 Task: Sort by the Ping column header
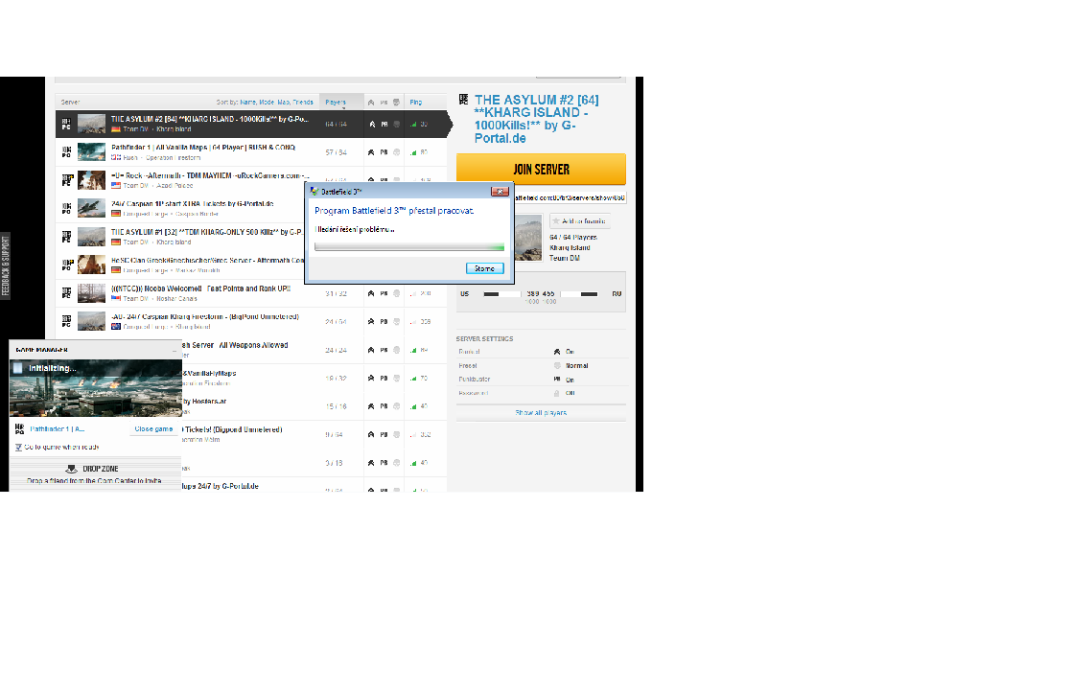pos(416,103)
